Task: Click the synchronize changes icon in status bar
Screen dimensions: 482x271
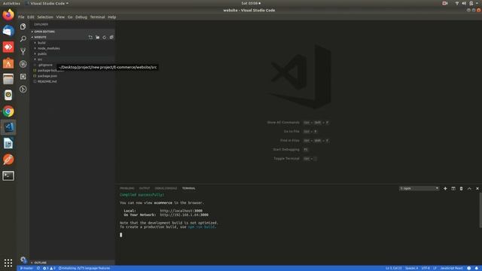Action: 38,268
